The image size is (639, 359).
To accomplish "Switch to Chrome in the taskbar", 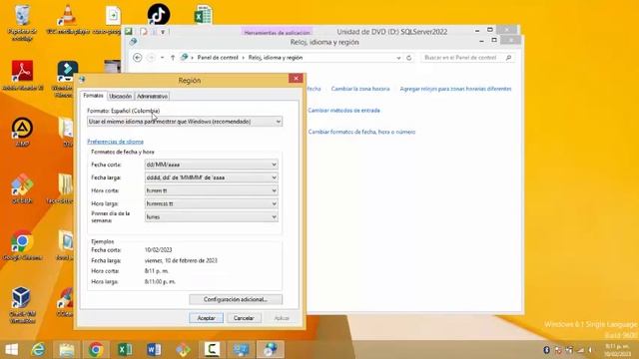I will tap(96, 349).
